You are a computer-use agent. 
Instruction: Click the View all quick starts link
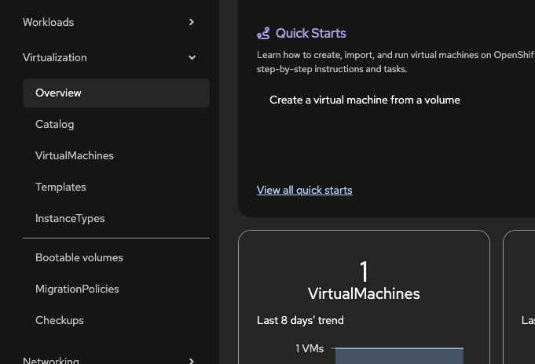304,190
